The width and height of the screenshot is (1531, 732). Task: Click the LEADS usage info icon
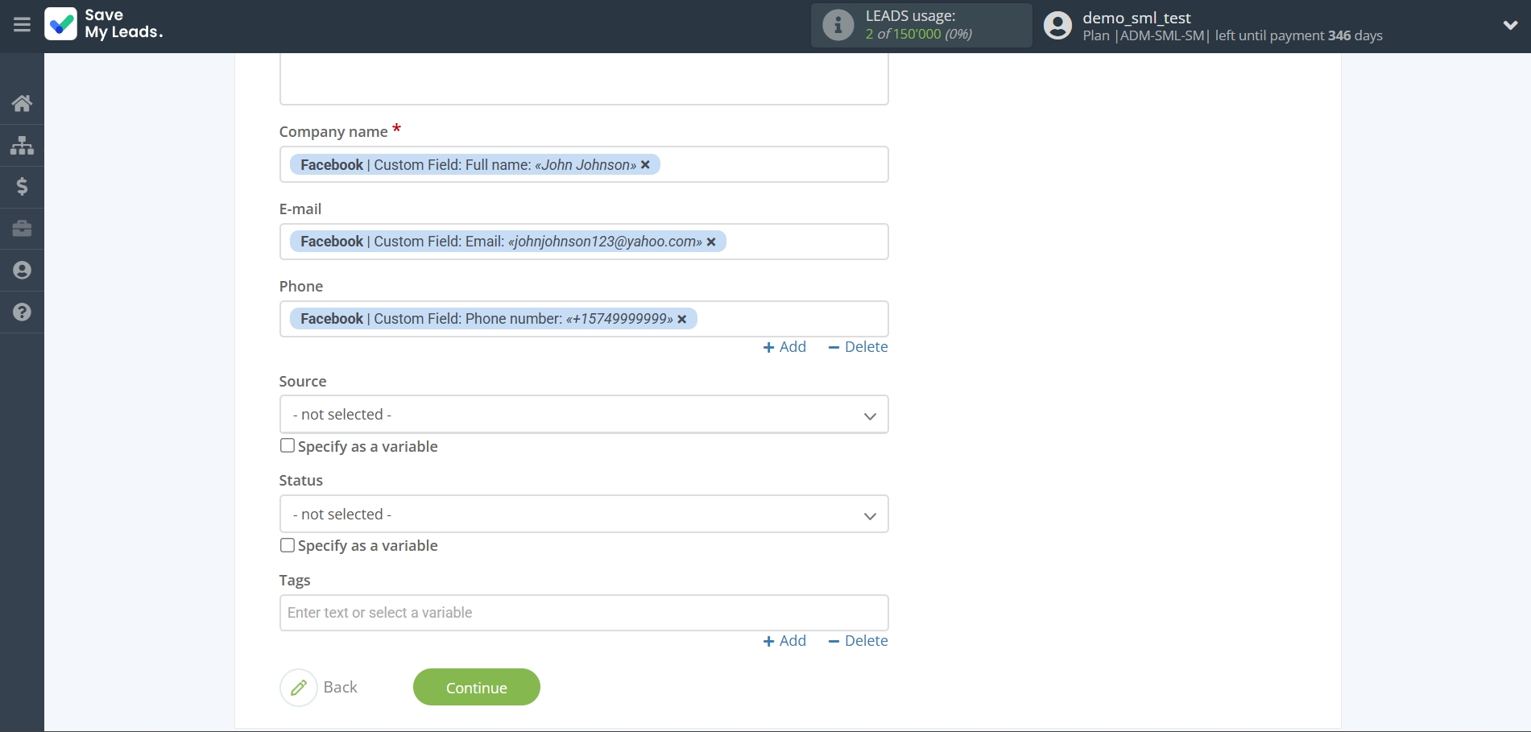point(838,25)
